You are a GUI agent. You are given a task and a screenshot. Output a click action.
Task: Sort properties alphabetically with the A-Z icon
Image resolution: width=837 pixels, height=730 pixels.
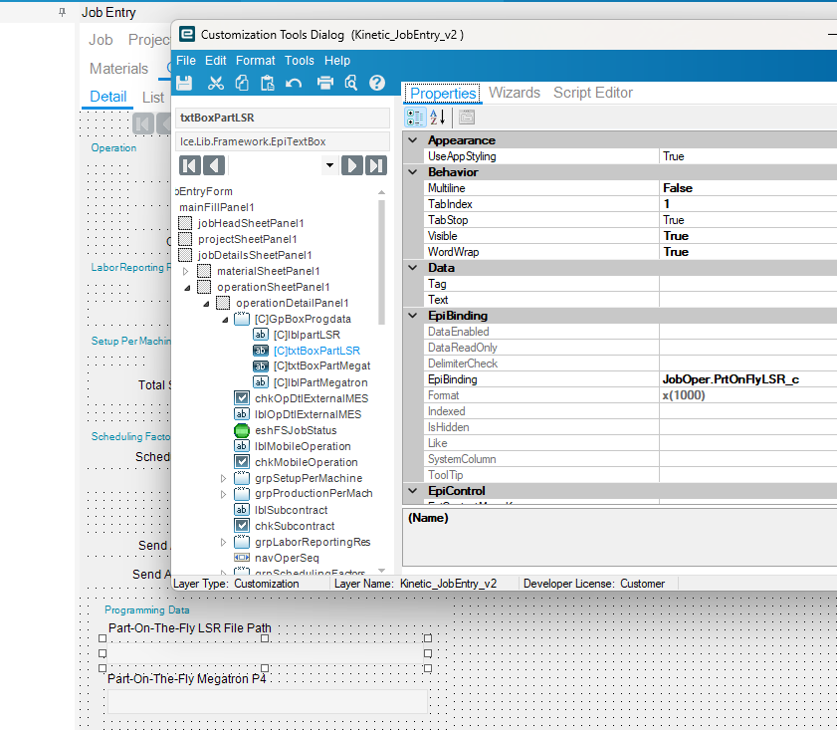point(437,118)
